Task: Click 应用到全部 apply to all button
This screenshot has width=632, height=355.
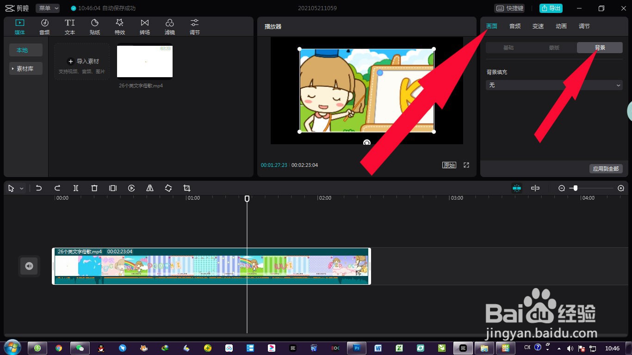Action: tap(606, 169)
